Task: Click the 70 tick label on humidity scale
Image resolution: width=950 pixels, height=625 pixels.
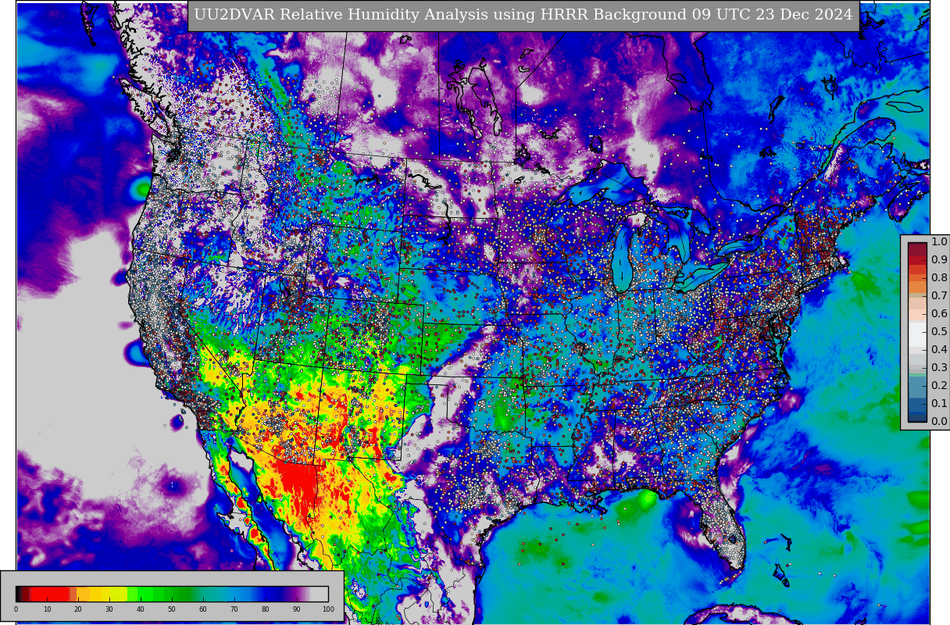Action: click(234, 609)
